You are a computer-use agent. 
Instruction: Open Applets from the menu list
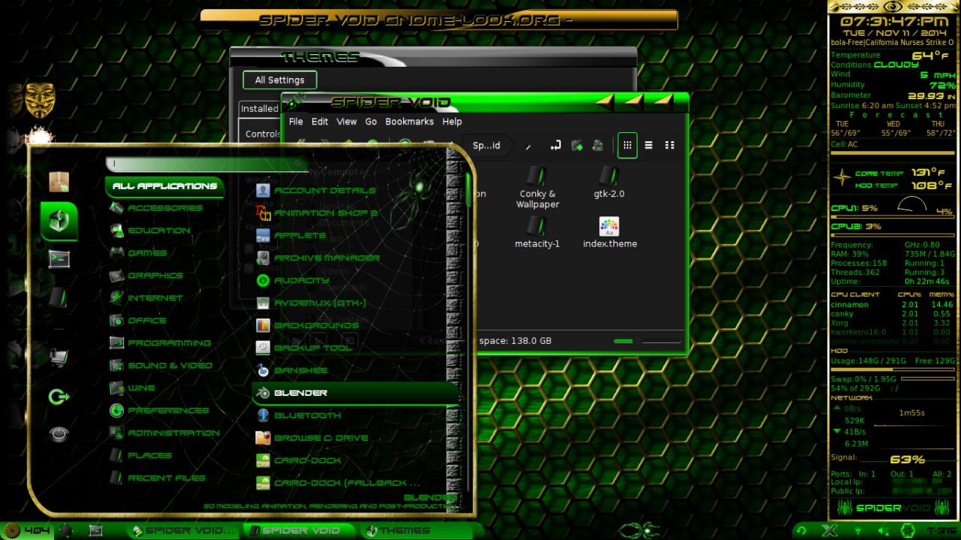point(291,235)
